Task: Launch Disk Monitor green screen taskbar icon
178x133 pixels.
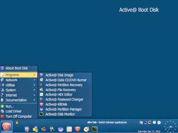Action: click(94, 129)
